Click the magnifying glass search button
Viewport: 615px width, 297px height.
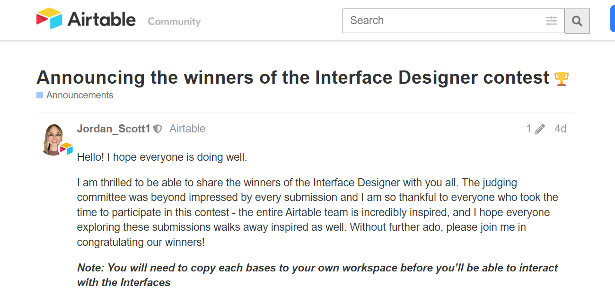(x=577, y=21)
